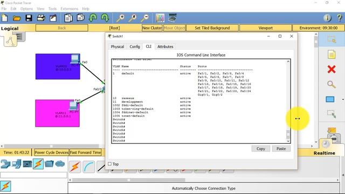Viewport: 345px width, 194px height.
Task: Open the Tools menu
Action: [52, 9]
